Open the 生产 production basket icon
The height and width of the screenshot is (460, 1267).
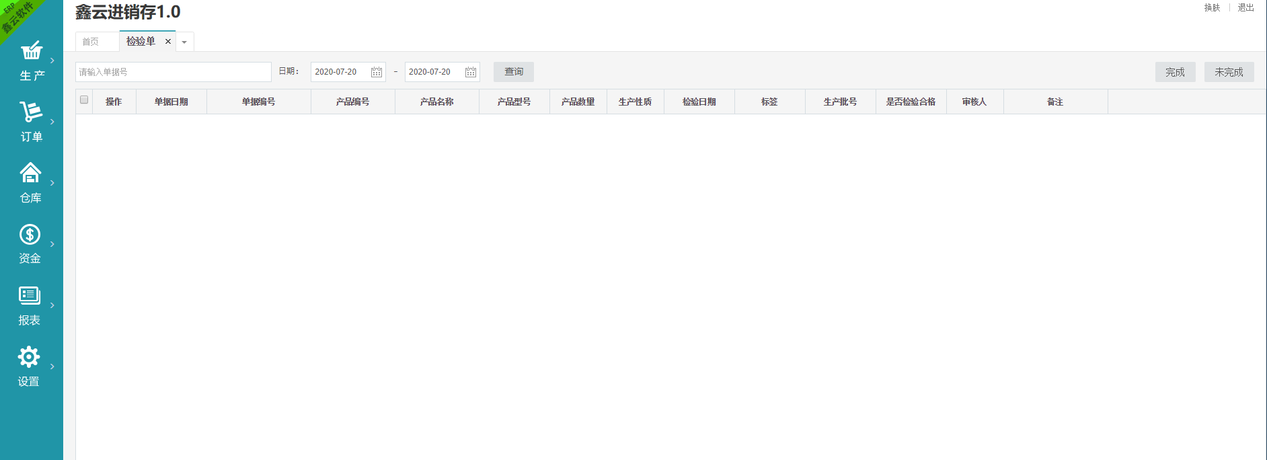click(31, 51)
